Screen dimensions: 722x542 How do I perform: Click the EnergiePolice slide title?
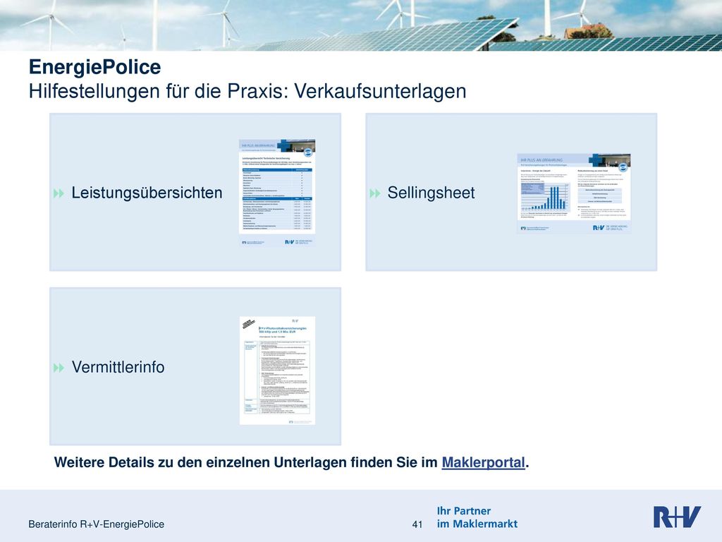[95, 67]
